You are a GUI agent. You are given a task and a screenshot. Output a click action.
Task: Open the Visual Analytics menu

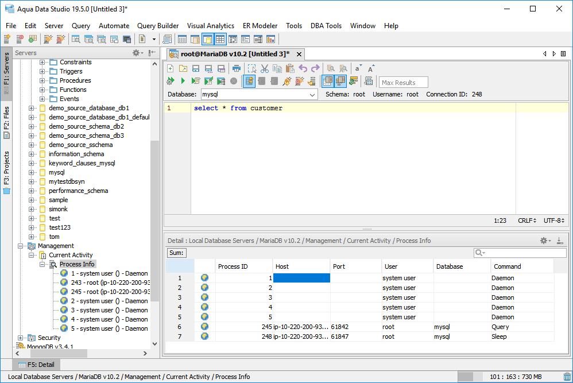(x=211, y=26)
